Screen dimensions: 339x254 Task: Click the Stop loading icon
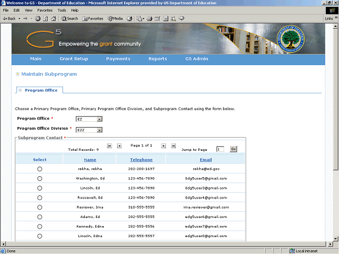point(38,19)
